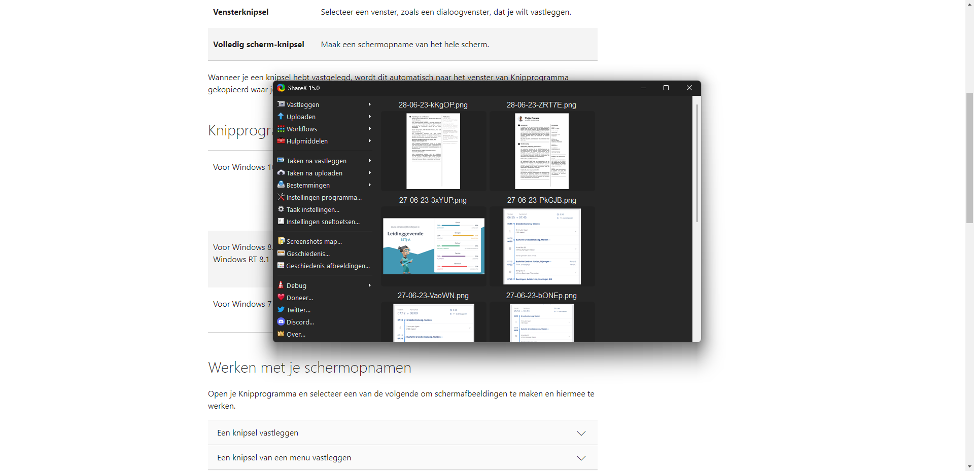Click the Hulpmiddelen toolbox icon
974x471 pixels.
click(x=281, y=141)
